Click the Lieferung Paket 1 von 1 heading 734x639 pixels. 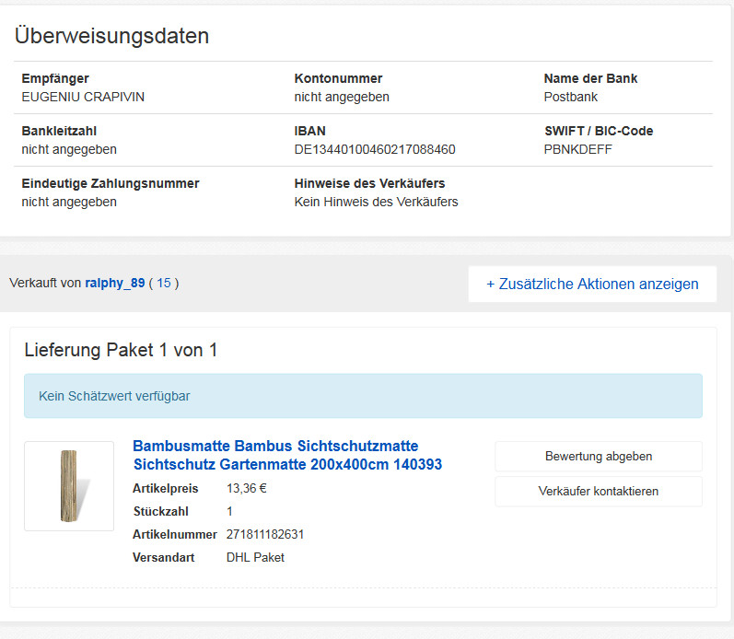coord(121,350)
